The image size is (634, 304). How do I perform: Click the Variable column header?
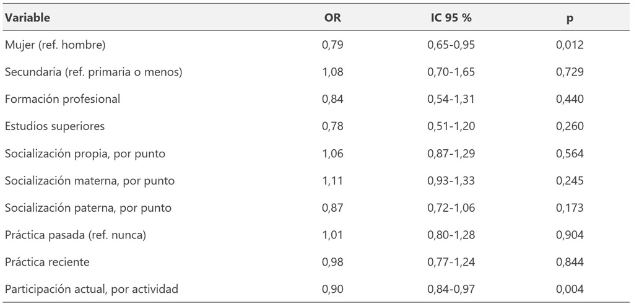27,18
